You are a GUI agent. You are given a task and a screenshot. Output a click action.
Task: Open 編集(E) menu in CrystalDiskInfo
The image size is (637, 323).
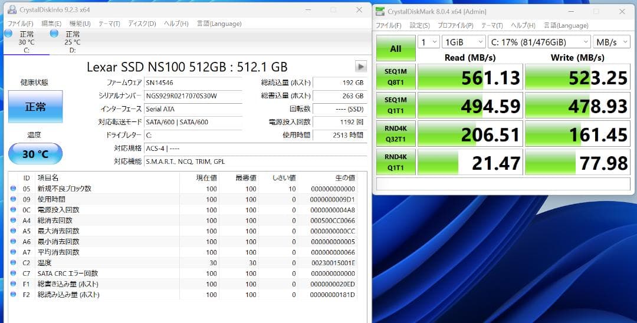tap(51, 24)
